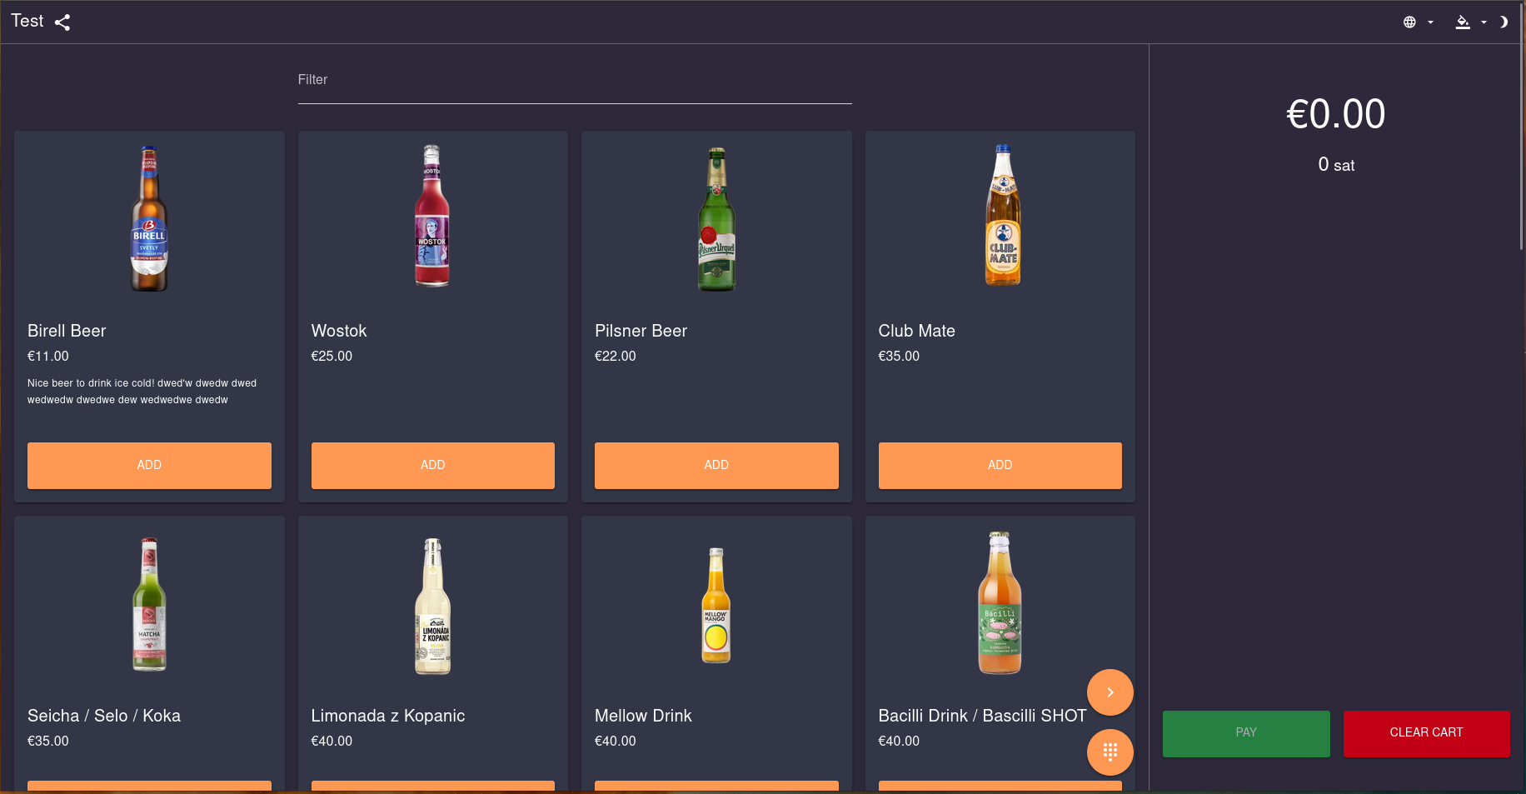Click the €0.00 cart total

point(1336,114)
